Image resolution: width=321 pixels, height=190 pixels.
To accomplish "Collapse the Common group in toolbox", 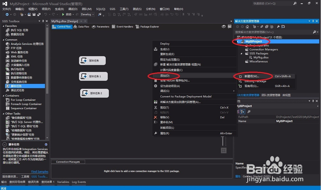I will click(x=3, y=40).
